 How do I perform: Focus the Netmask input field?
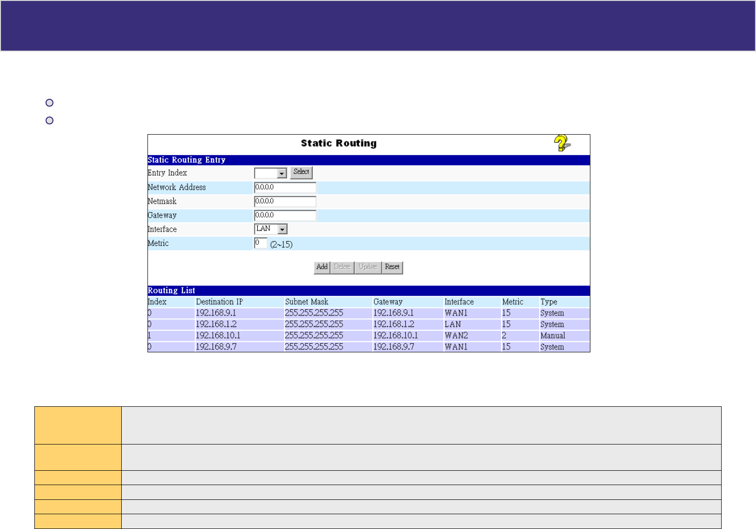pos(285,201)
